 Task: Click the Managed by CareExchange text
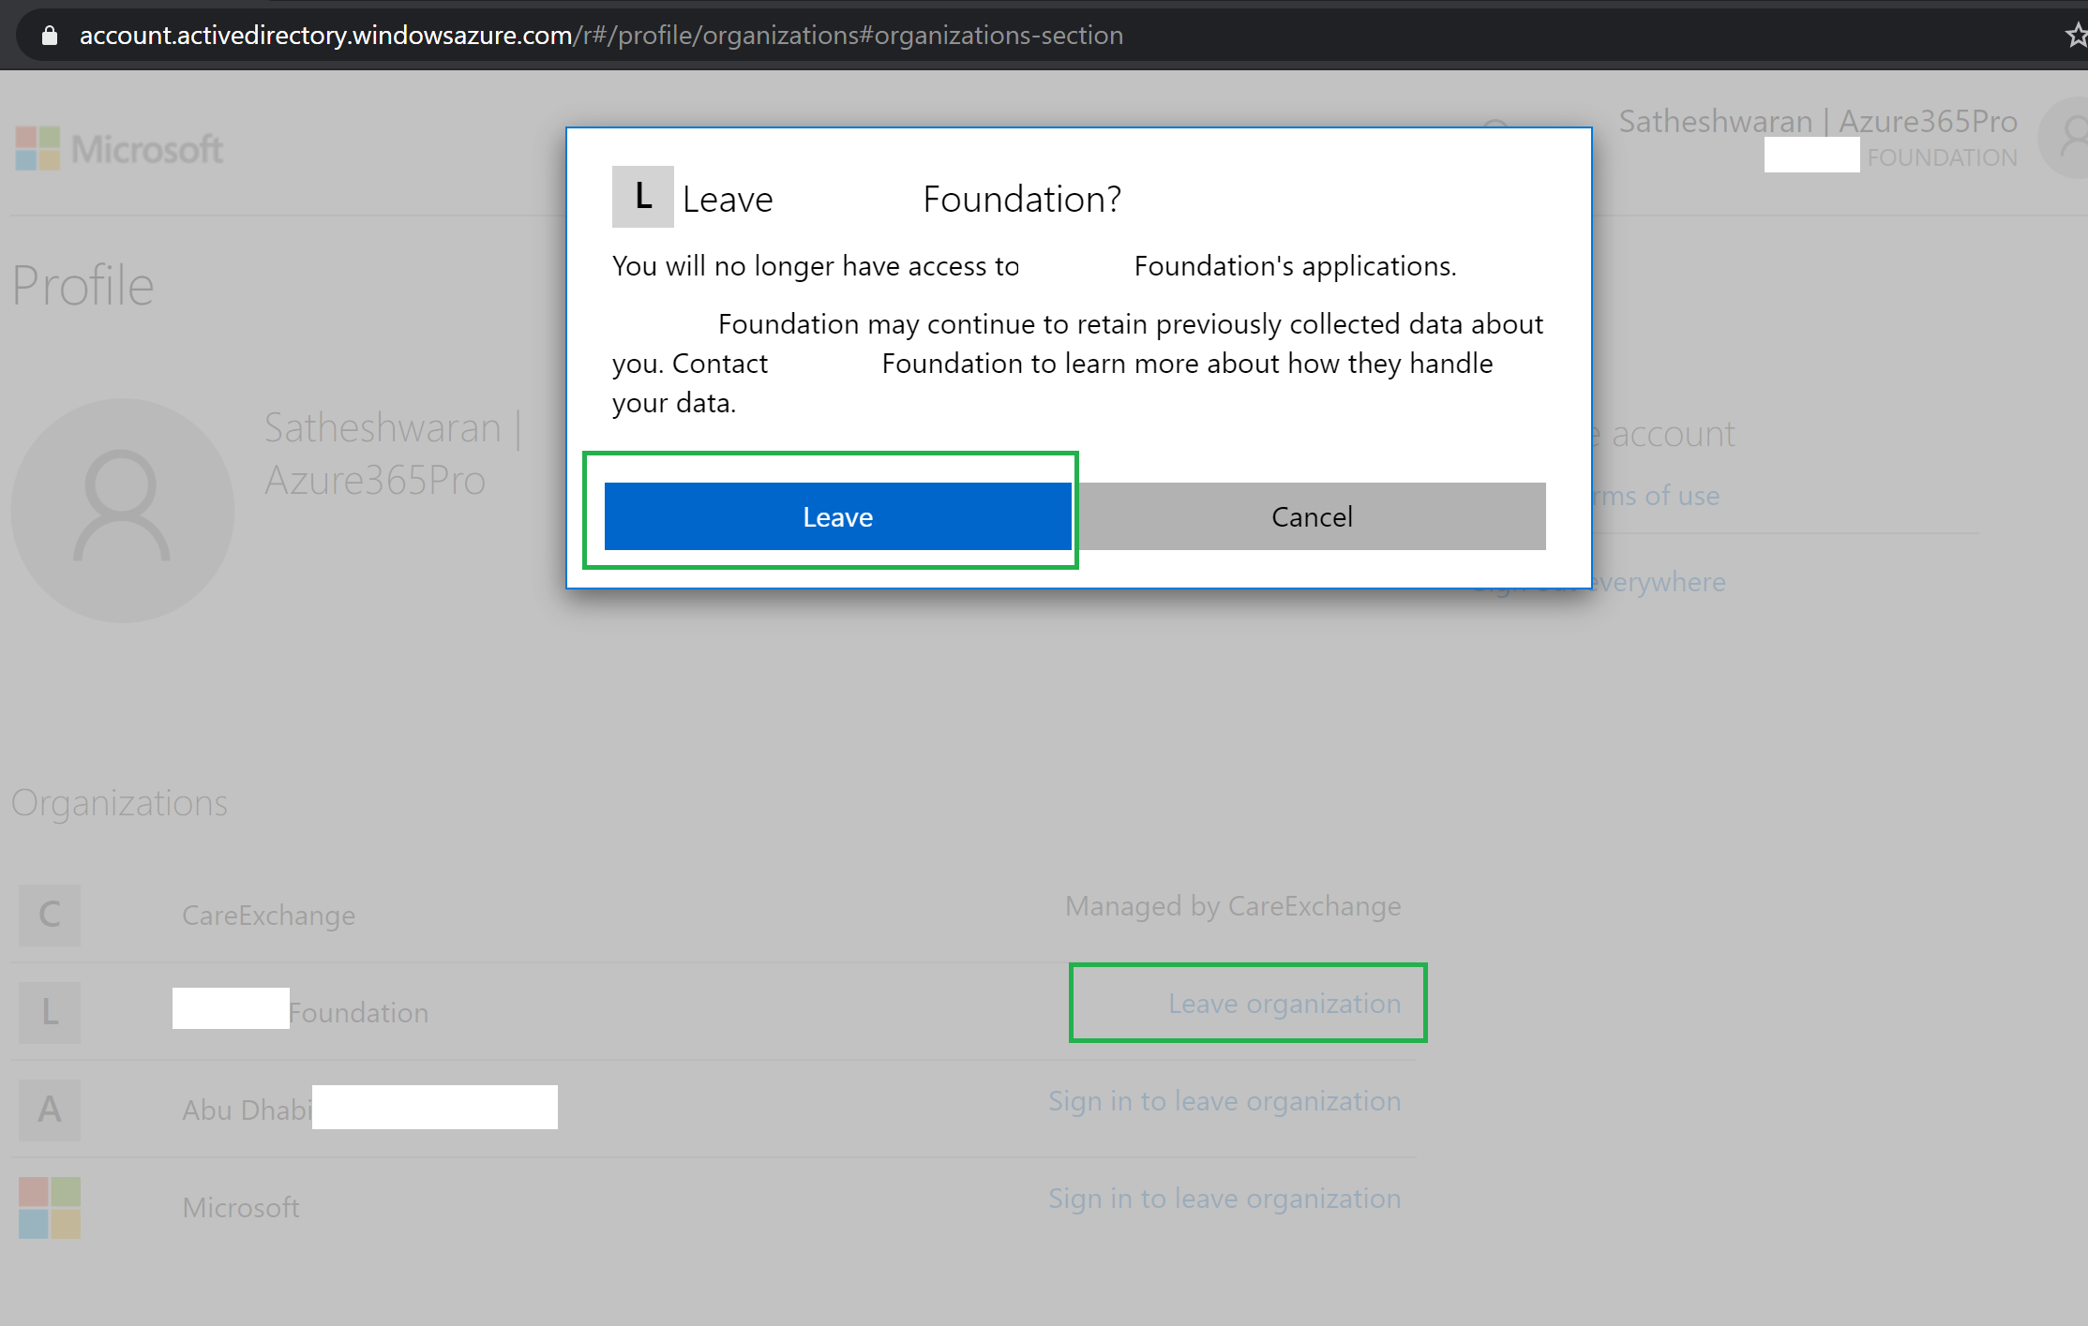click(x=1233, y=906)
